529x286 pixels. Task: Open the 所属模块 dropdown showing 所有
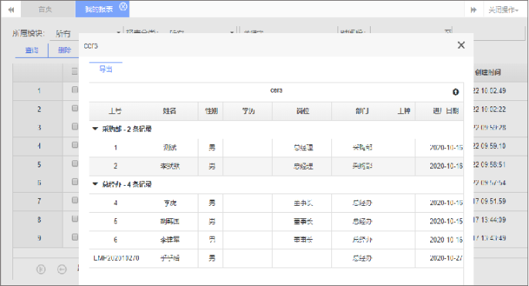[86, 33]
